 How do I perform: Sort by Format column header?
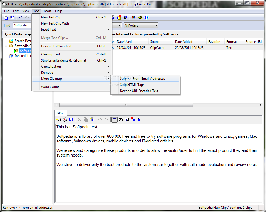pyautogui.click(x=234, y=42)
